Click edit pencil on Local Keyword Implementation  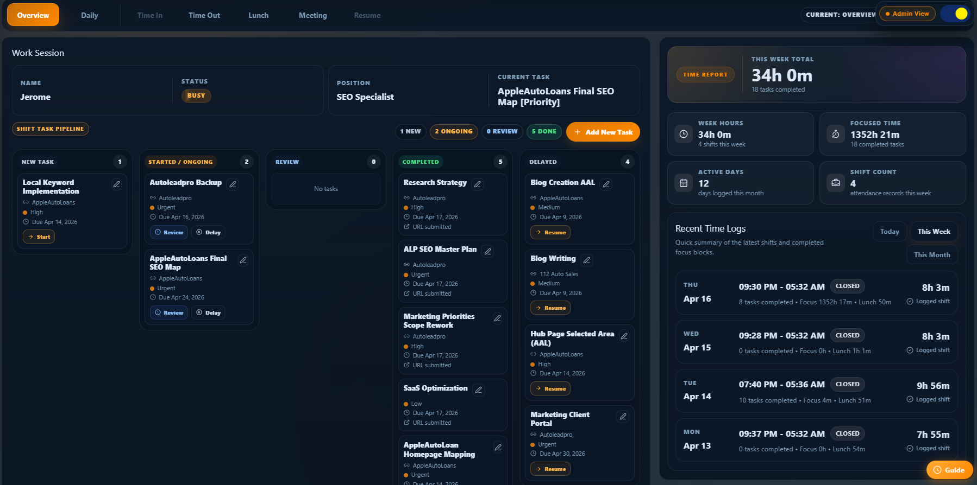click(116, 184)
